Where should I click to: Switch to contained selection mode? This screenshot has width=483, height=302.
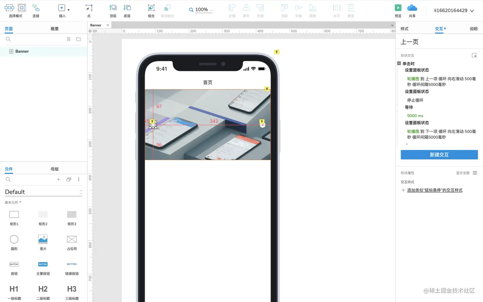click(x=22, y=8)
